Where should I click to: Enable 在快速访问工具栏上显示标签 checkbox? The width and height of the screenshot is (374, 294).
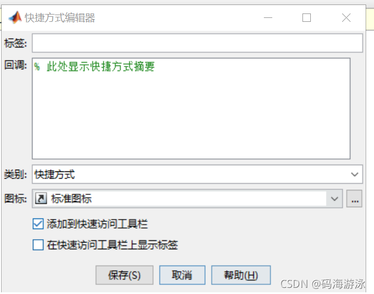point(38,245)
